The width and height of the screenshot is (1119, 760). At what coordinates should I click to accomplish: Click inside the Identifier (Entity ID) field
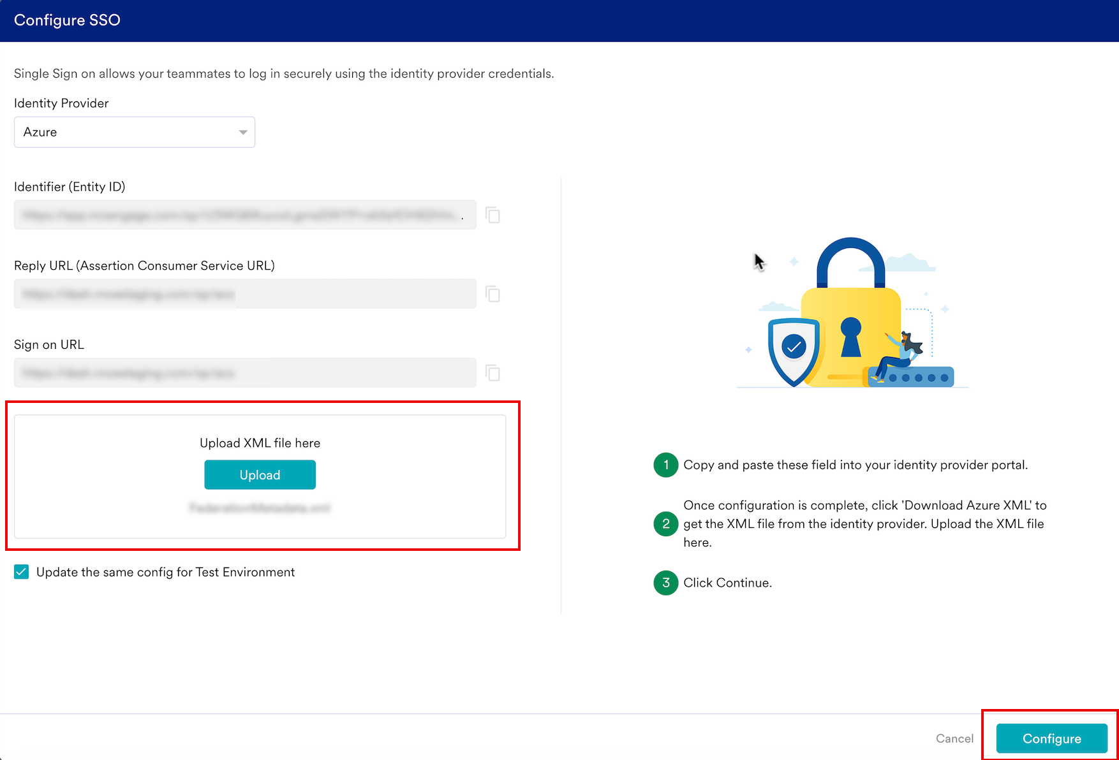coord(245,216)
